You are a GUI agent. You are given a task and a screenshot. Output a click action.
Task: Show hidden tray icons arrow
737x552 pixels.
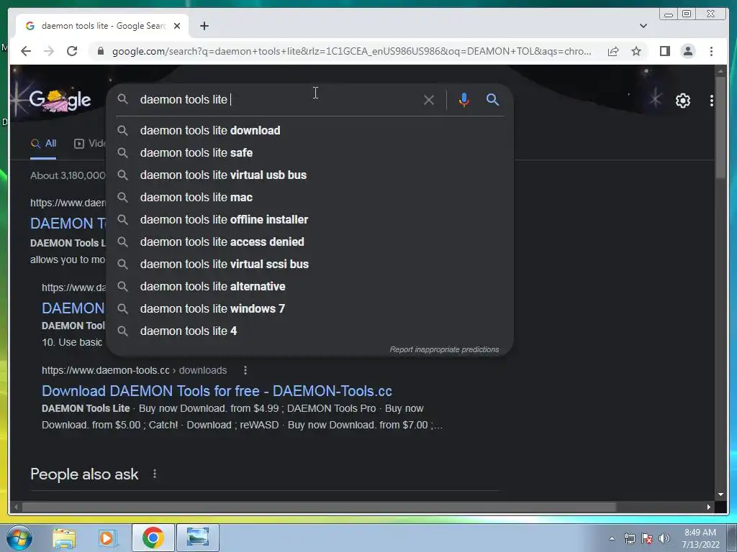[612, 538]
